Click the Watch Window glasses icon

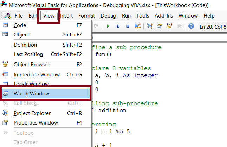(6, 94)
